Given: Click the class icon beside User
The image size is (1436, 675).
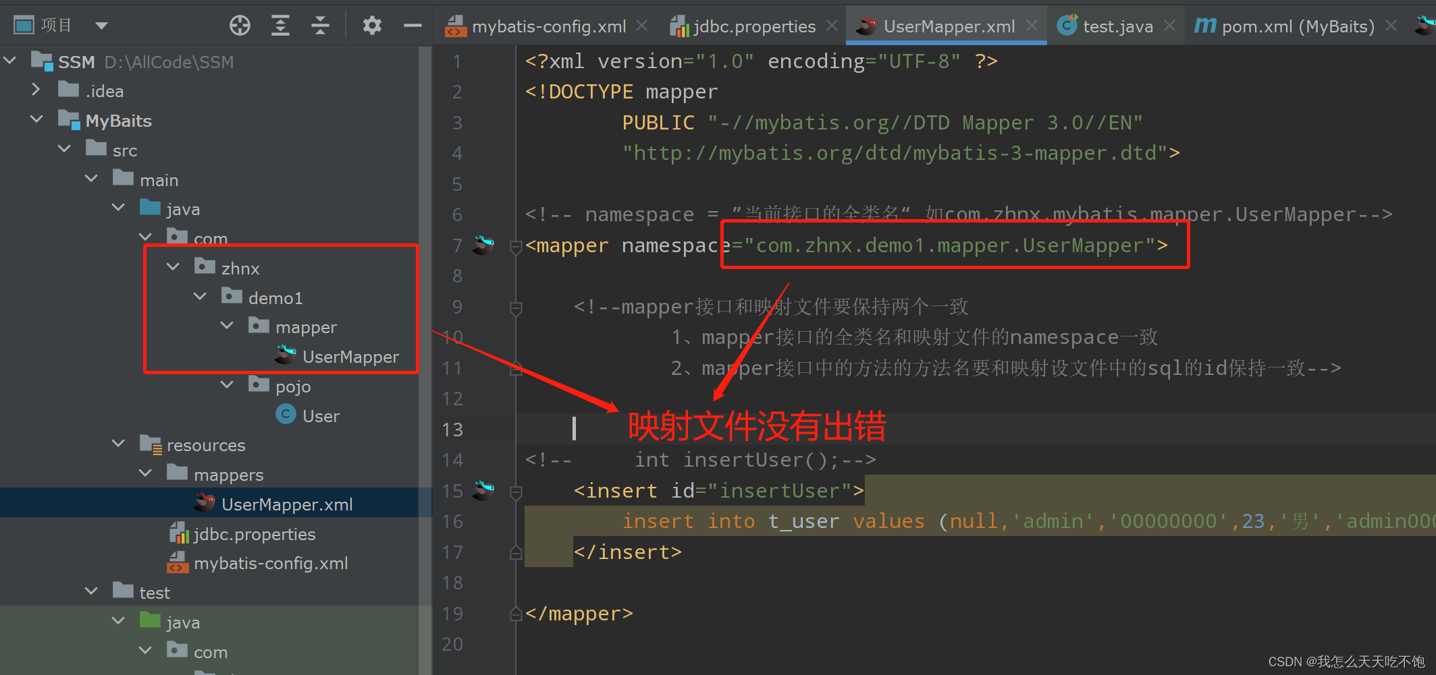Looking at the screenshot, I should click(x=286, y=414).
